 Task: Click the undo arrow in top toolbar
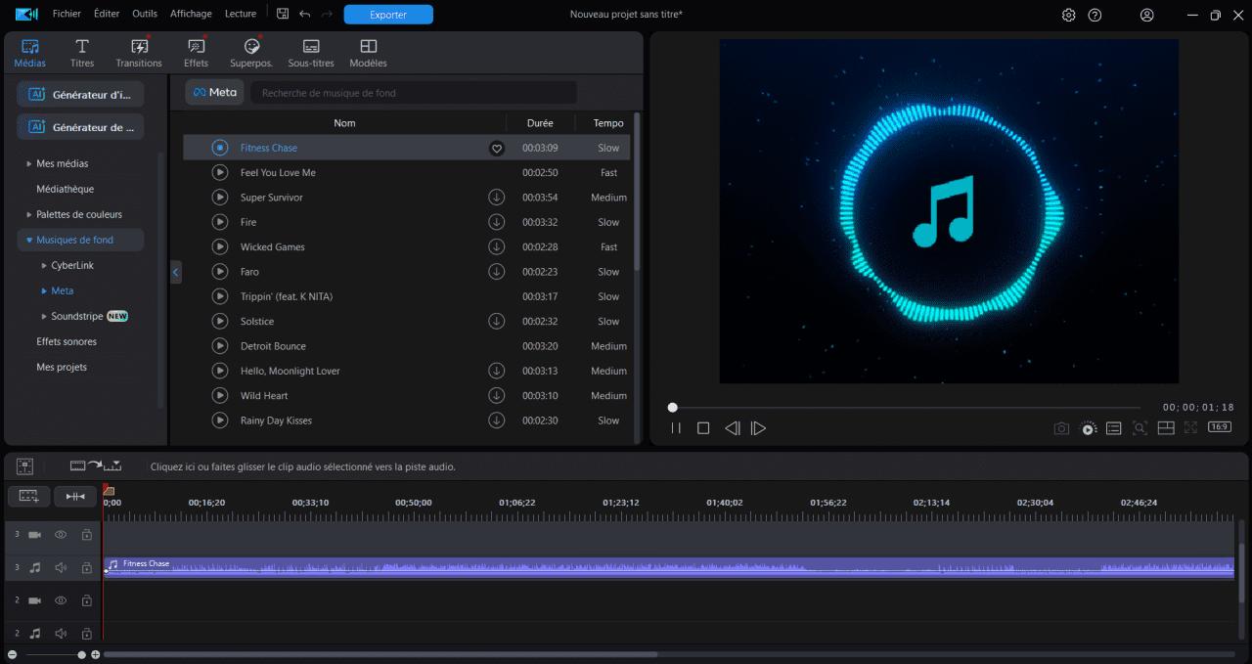(305, 15)
